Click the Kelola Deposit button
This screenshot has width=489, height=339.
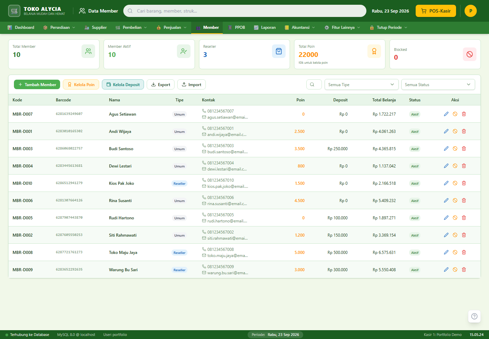point(123,84)
